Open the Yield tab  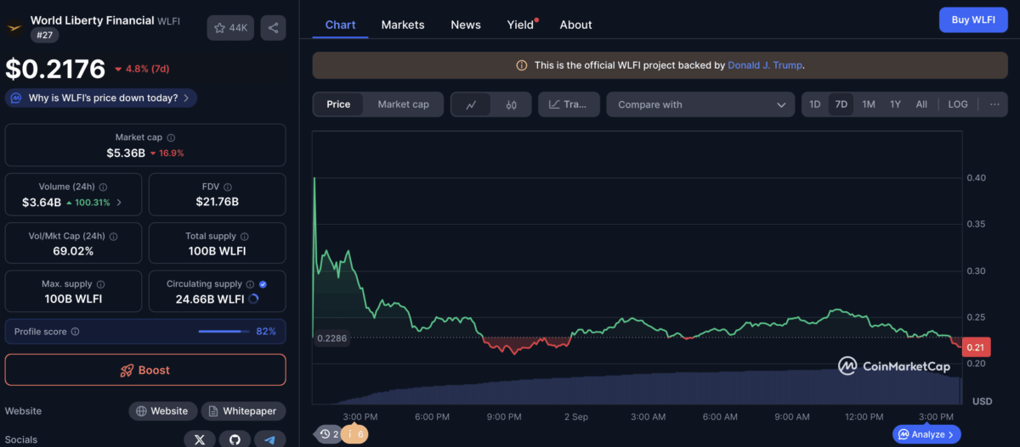pos(521,25)
